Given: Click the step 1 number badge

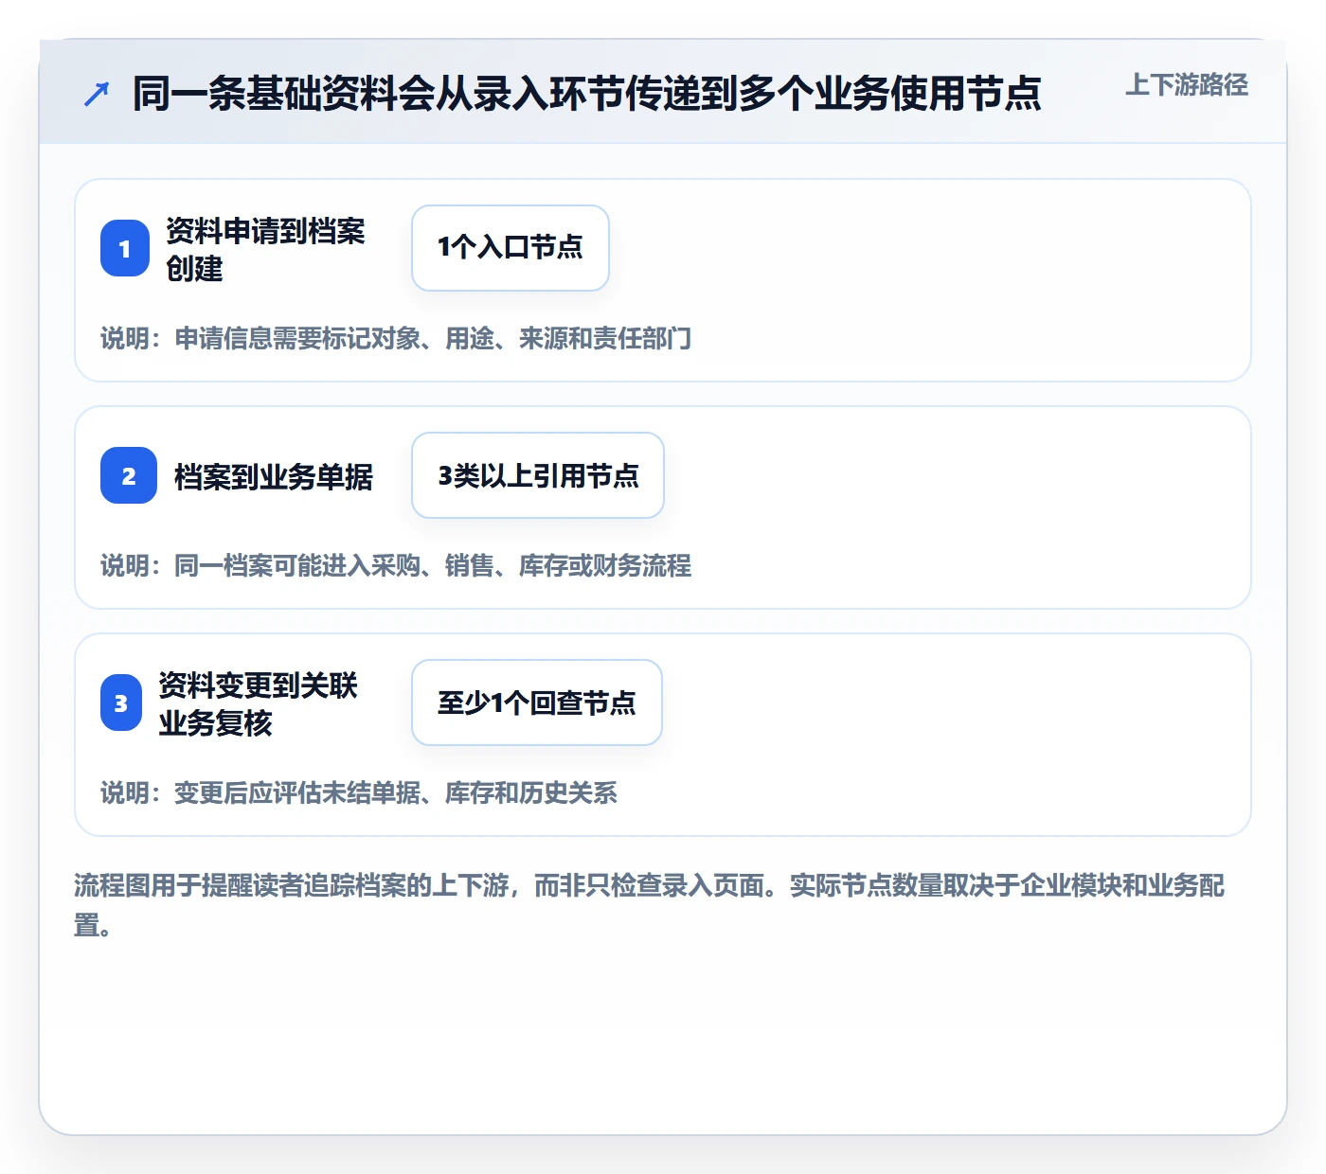Looking at the screenshot, I should (125, 248).
